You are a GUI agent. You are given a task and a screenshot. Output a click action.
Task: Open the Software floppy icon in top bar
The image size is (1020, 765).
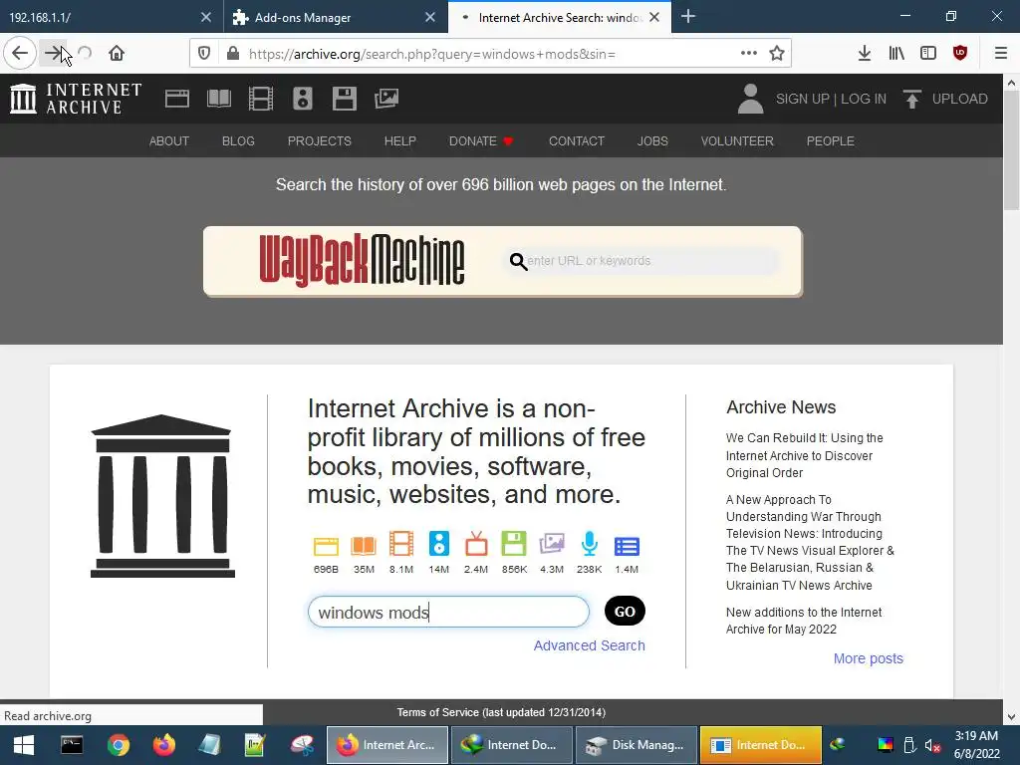pos(344,99)
